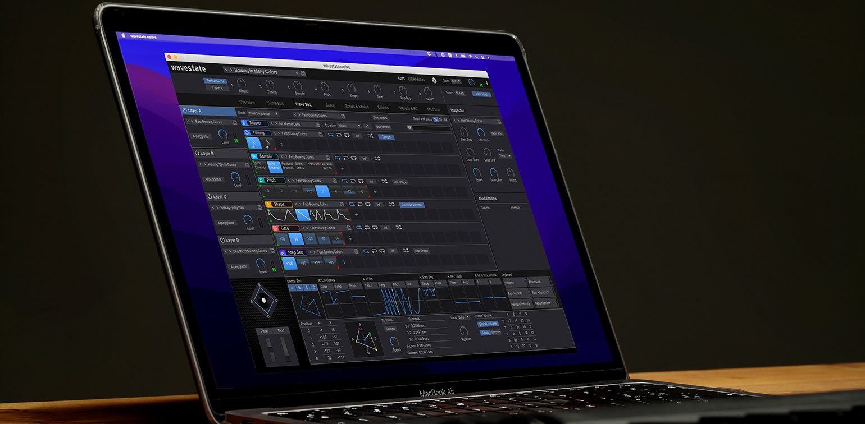Viewport: 865px width, 424px height.
Task: Show 16 steps in the sequence view
Action: tap(436, 120)
